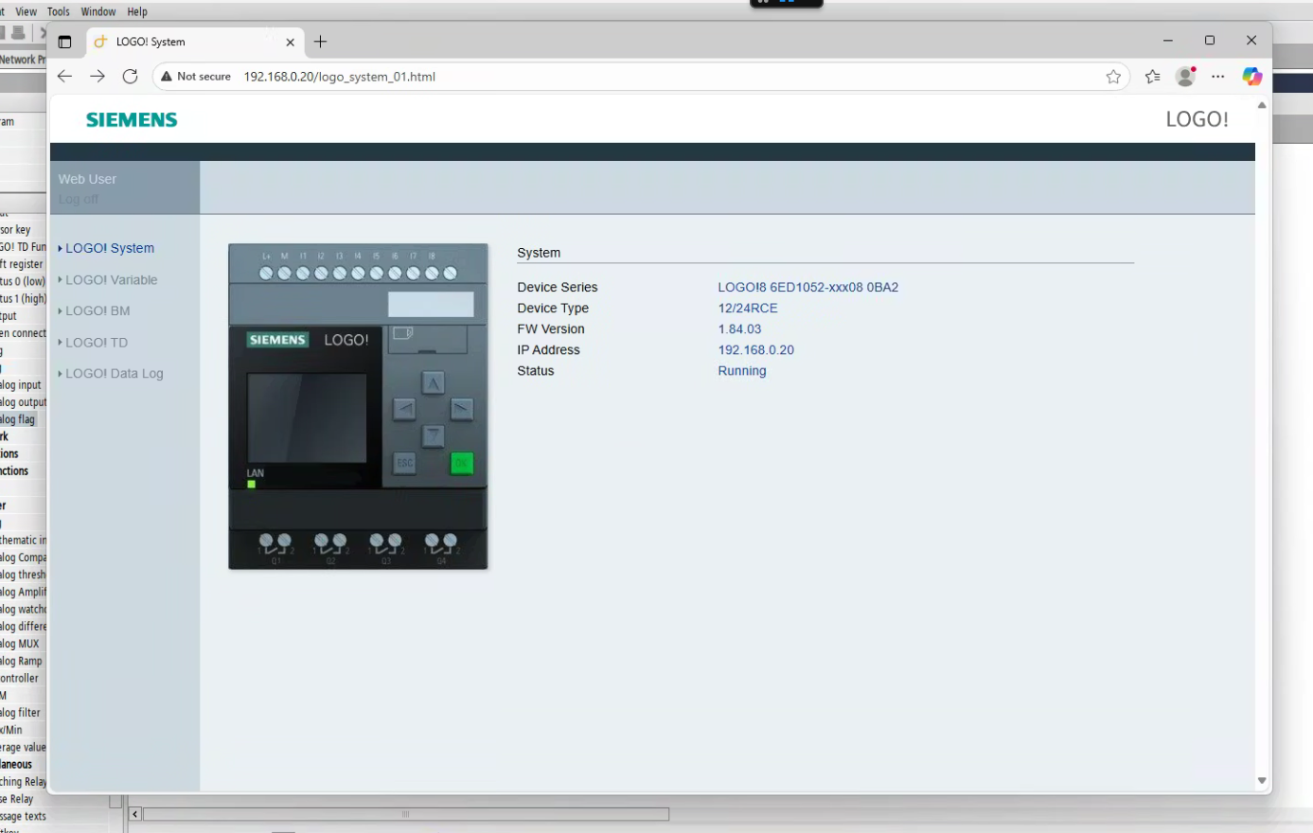Click the right arrow key on LOGO! device

click(x=461, y=409)
